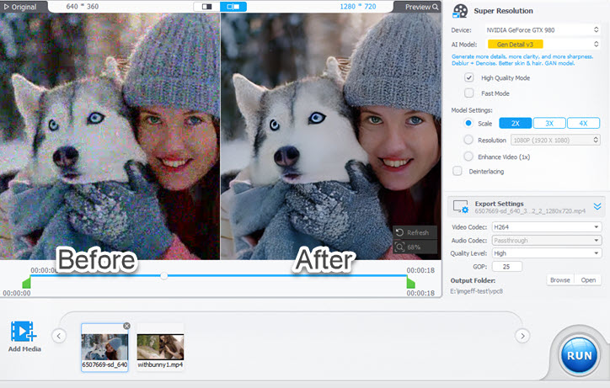
Task: Click the green trim end marker
Action: coord(411,282)
